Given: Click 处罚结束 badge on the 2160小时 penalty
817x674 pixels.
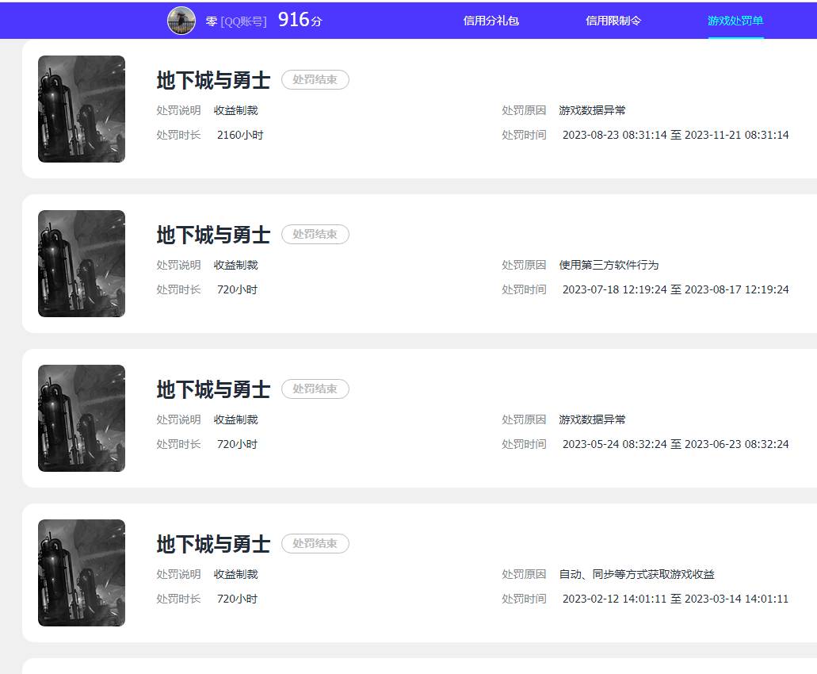Looking at the screenshot, I should click(315, 79).
